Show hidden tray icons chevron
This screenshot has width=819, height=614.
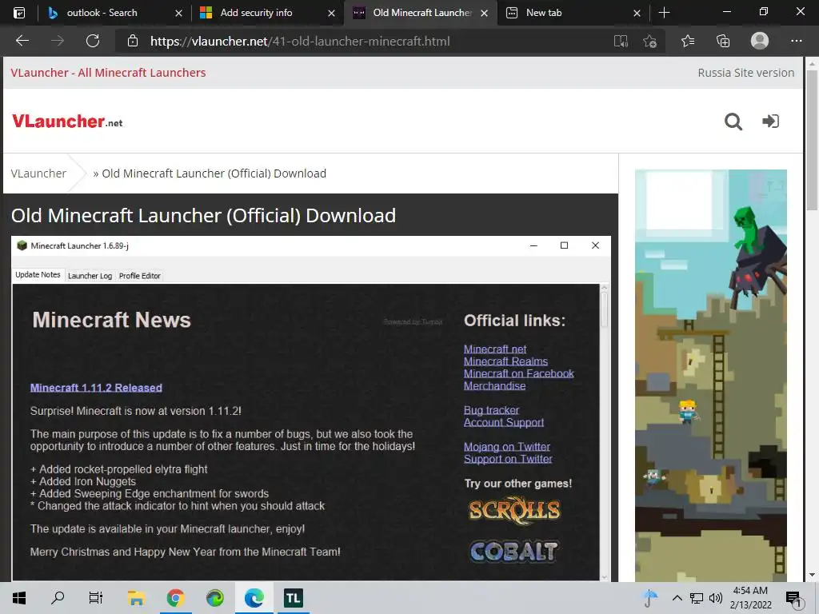click(x=677, y=598)
